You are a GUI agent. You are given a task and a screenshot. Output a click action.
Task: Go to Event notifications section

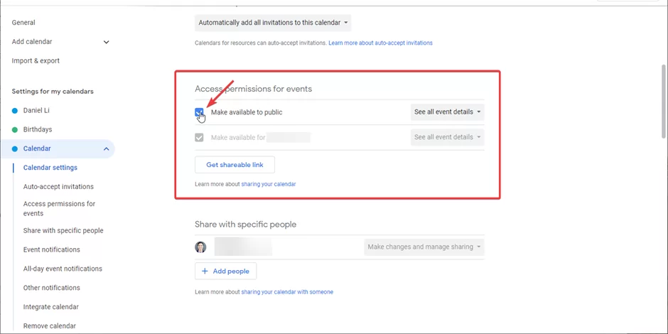pos(52,249)
